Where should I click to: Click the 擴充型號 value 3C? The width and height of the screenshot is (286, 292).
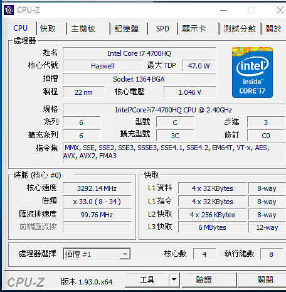coord(175,136)
